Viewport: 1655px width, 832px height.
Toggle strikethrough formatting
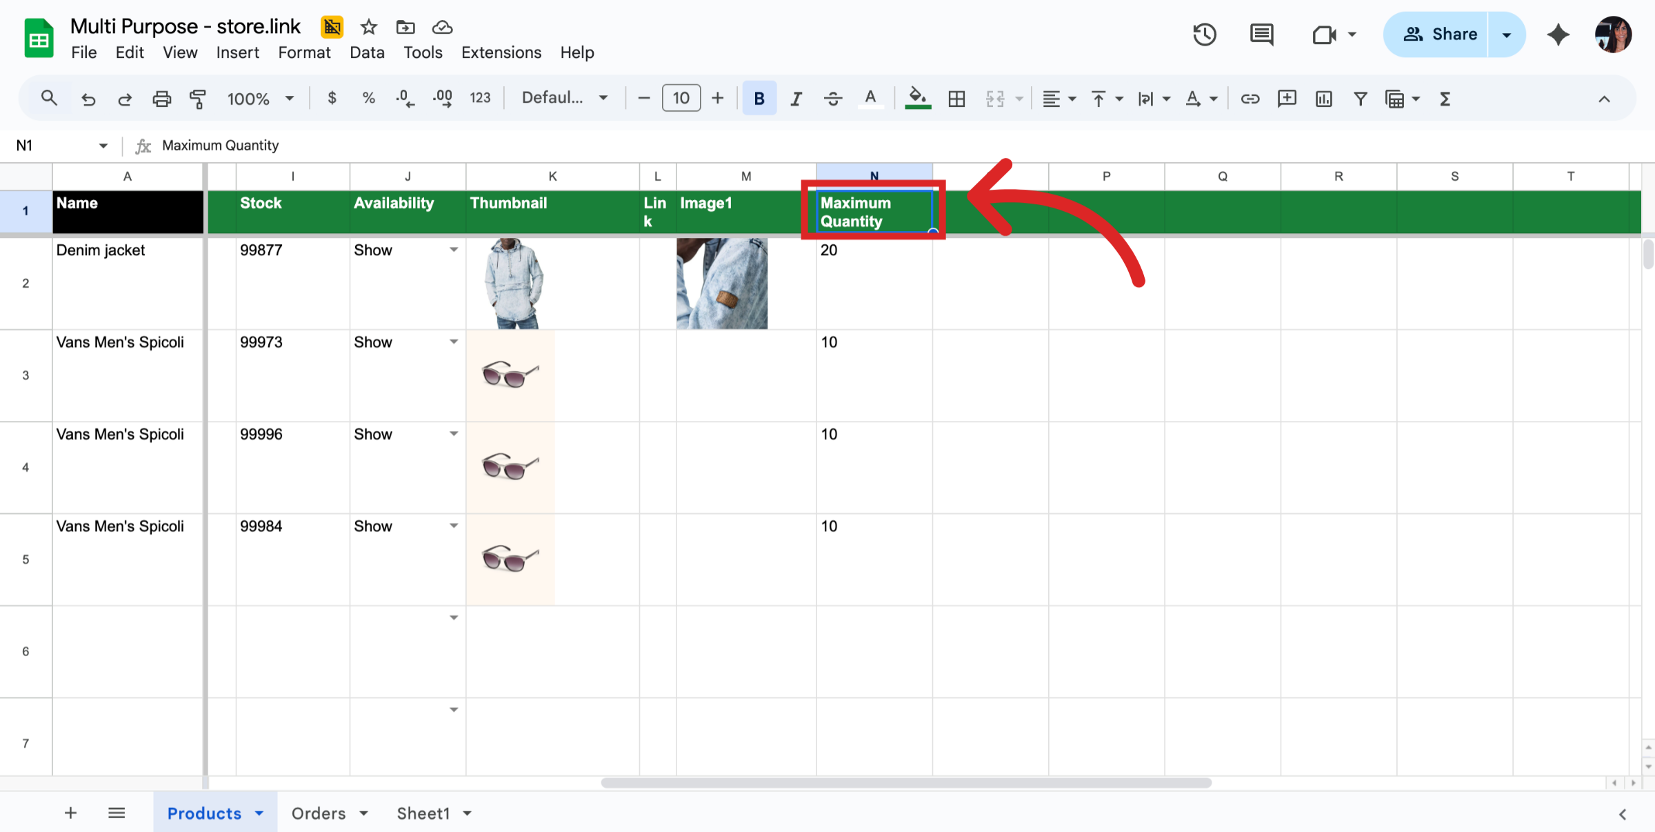(x=833, y=99)
